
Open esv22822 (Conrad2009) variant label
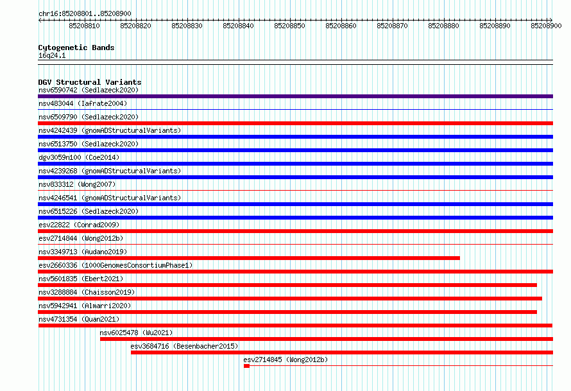(79, 225)
